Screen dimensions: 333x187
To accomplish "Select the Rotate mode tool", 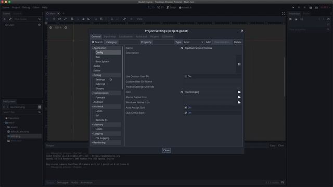I will [59, 19].
